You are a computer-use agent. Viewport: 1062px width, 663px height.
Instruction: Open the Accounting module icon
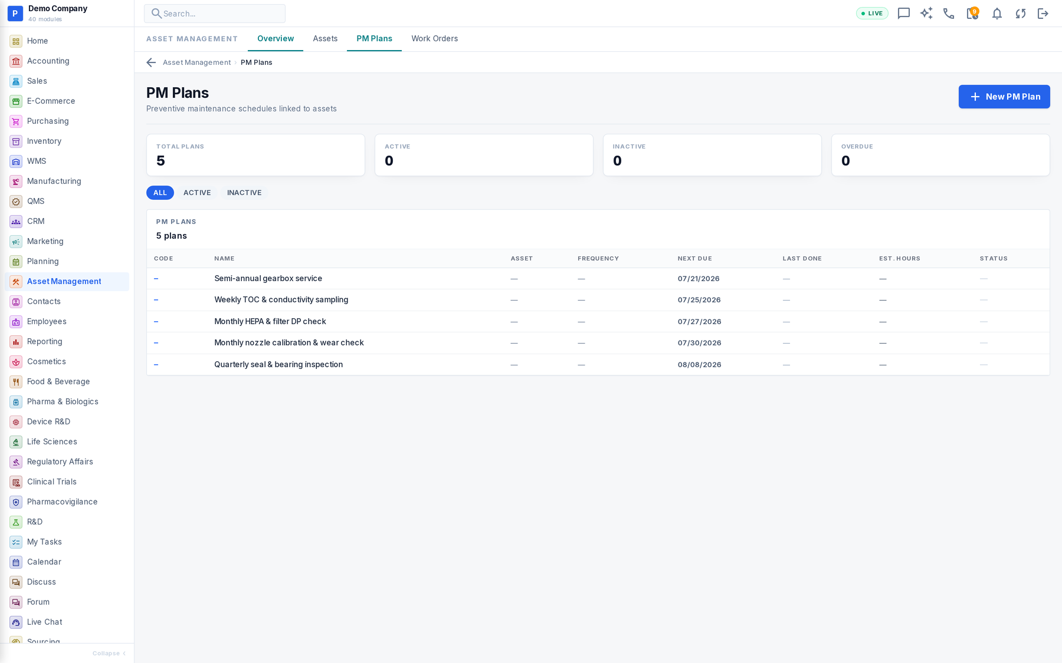pyautogui.click(x=16, y=61)
